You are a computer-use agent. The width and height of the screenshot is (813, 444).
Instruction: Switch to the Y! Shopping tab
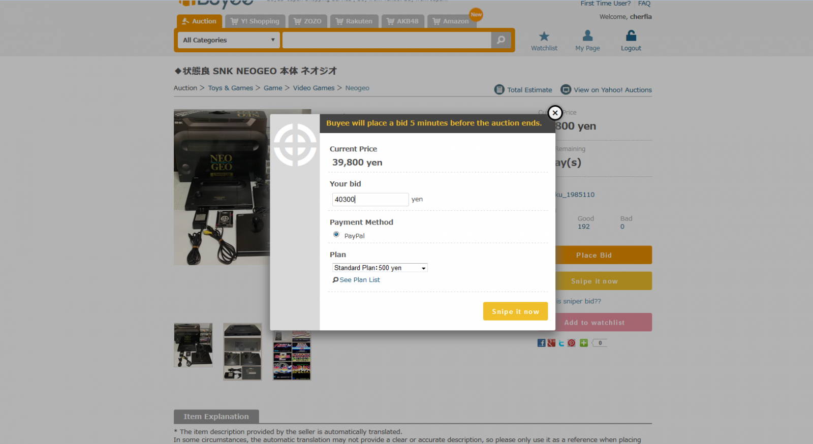(x=255, y=21)
